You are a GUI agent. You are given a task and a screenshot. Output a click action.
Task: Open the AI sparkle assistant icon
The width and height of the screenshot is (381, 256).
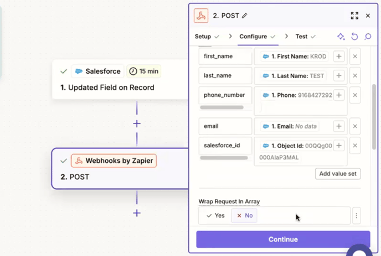pos(341,37)
